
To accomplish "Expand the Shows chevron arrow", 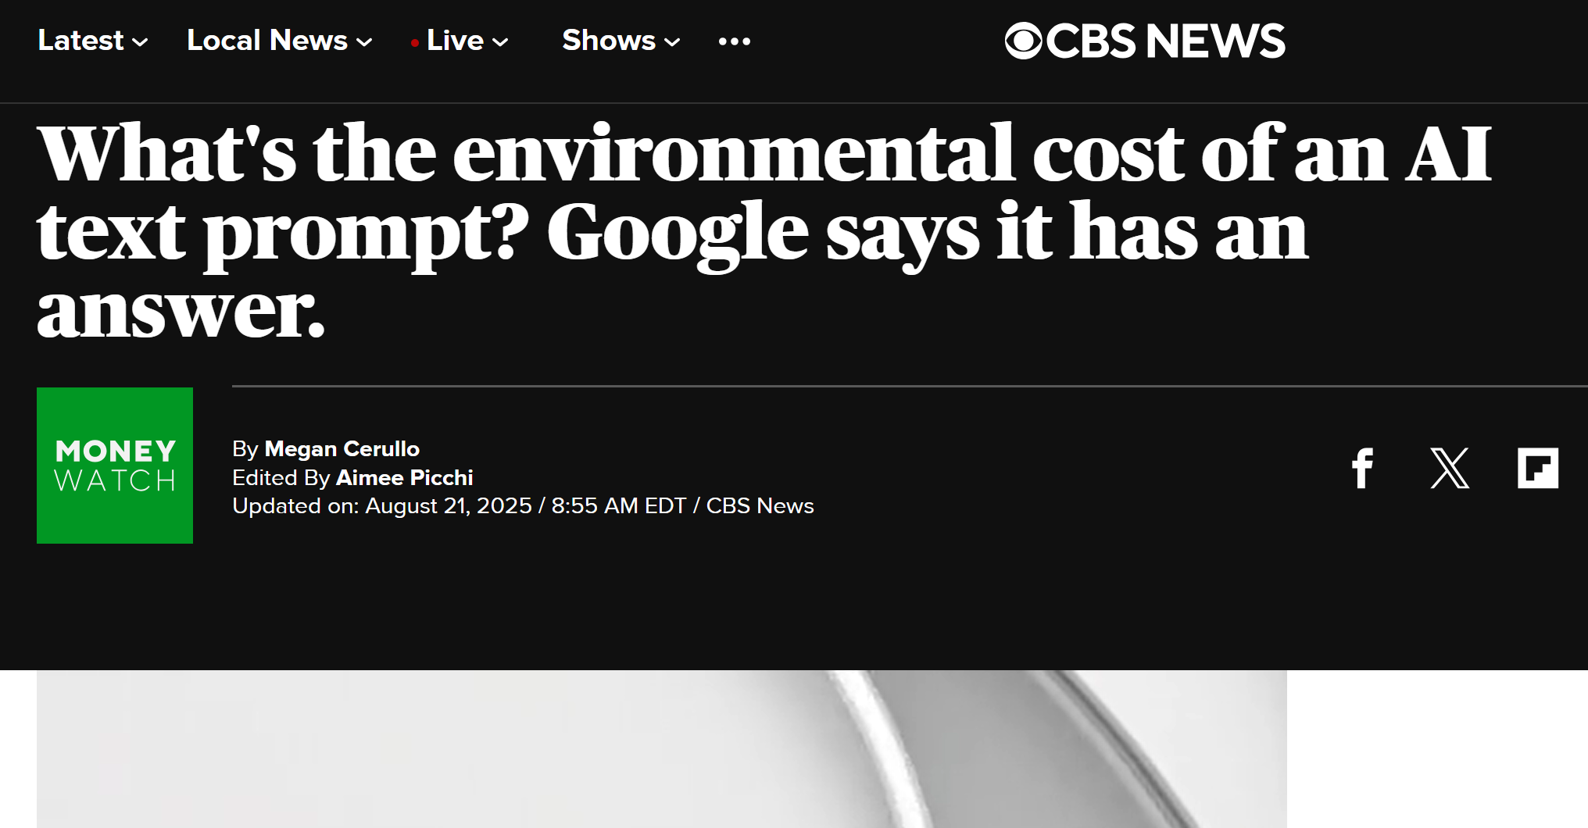I will [672, 42].
